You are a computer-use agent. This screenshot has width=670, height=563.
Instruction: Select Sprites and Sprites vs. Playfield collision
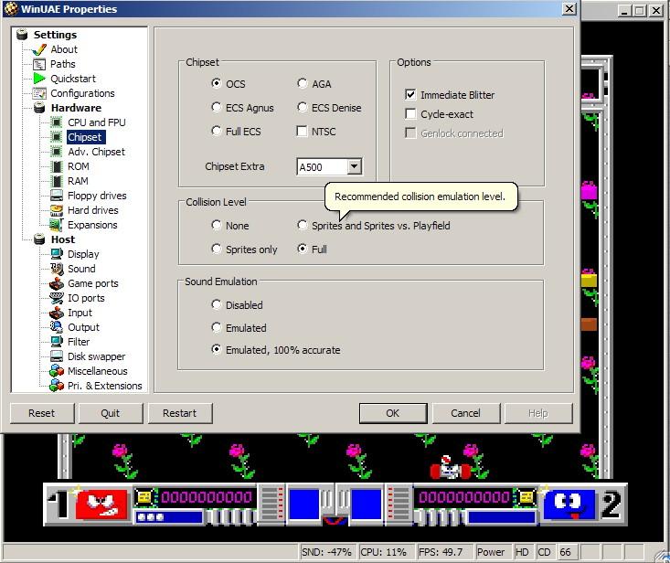pyautogui.click(x=303, y=225)
